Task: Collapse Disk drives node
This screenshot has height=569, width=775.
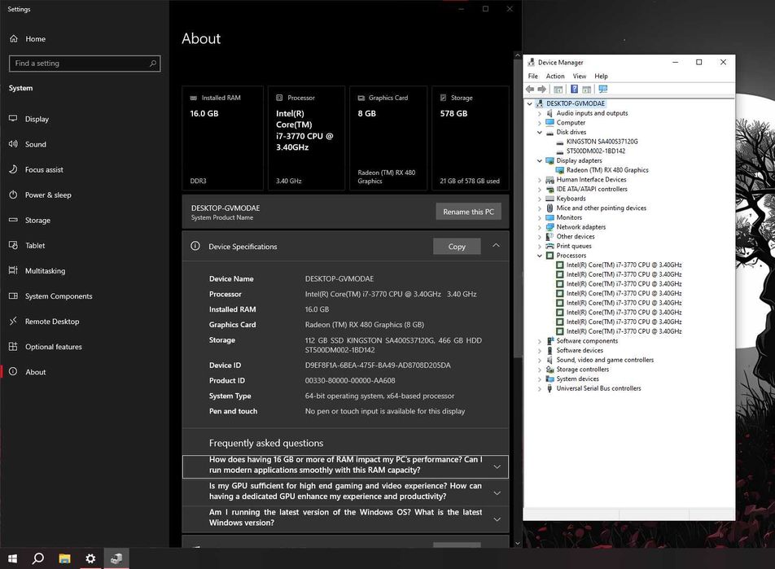Action: [540, 133]
